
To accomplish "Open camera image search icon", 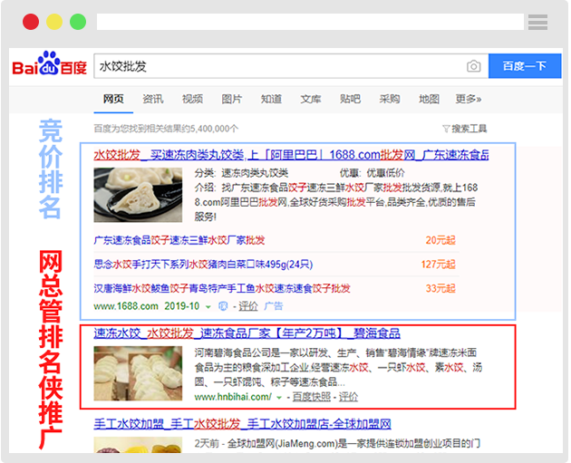I will 473,66.
